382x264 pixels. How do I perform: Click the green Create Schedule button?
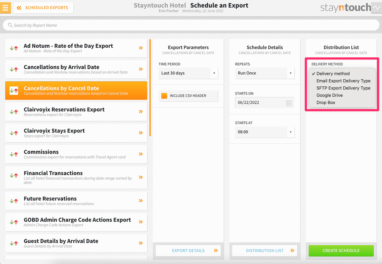[x=341, y=251]
